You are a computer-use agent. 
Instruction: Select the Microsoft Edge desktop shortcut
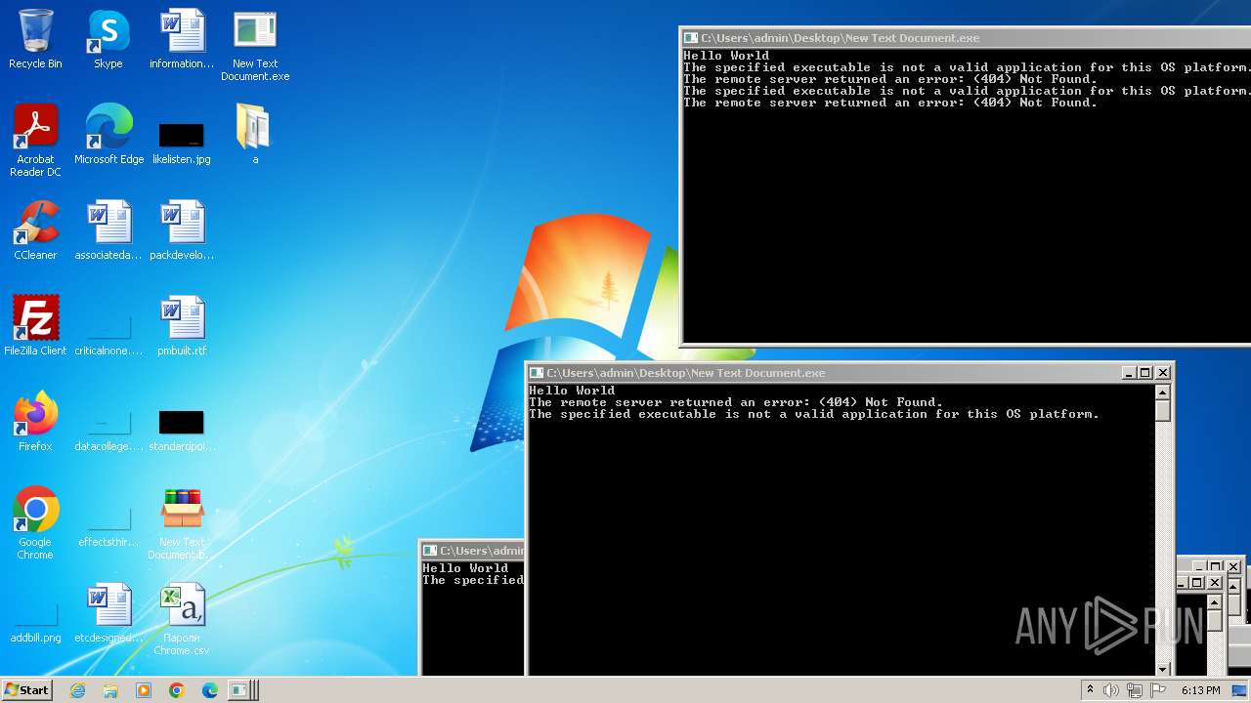(108, 135)
